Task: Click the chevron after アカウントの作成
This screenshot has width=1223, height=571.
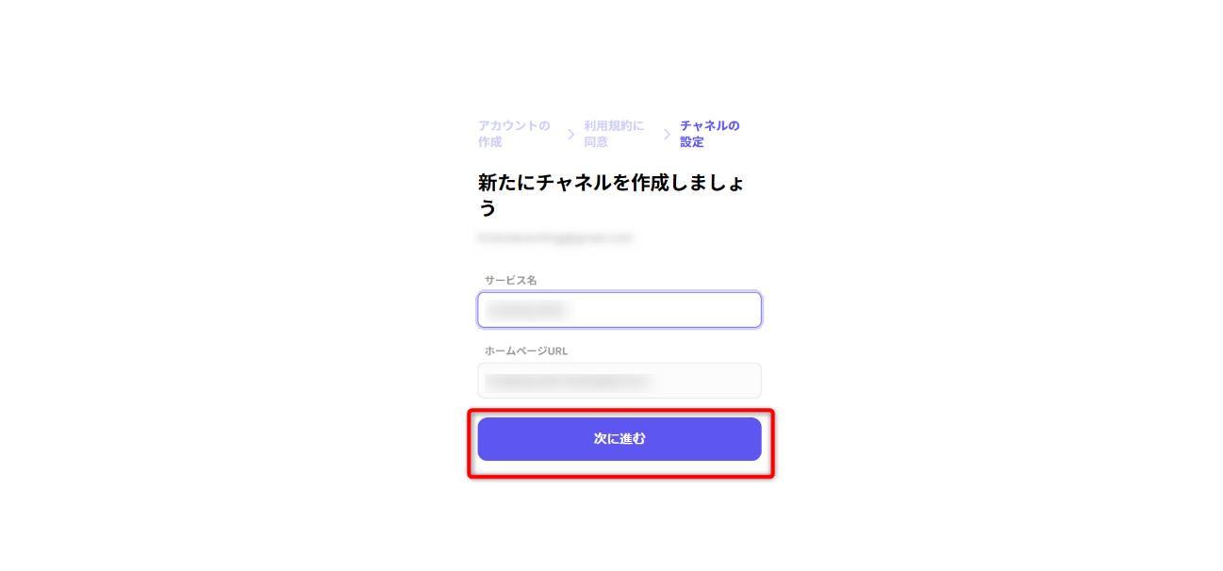Action: [570, 135]
